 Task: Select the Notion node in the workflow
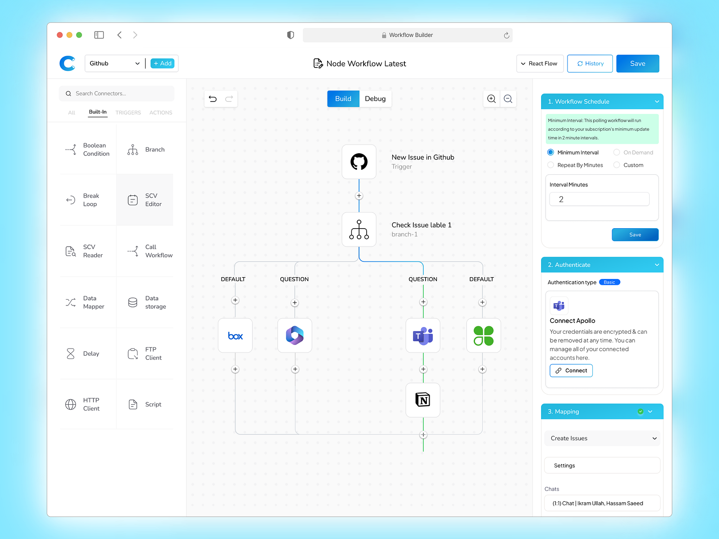click(422, 400)
